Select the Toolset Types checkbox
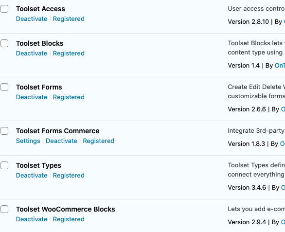Viewport: 285px width, 232px height. [x=4, y=165]
